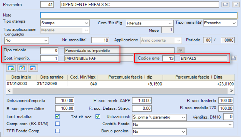Click the Tipo calcolo code field
241x137 pixels.
[49, 51]
